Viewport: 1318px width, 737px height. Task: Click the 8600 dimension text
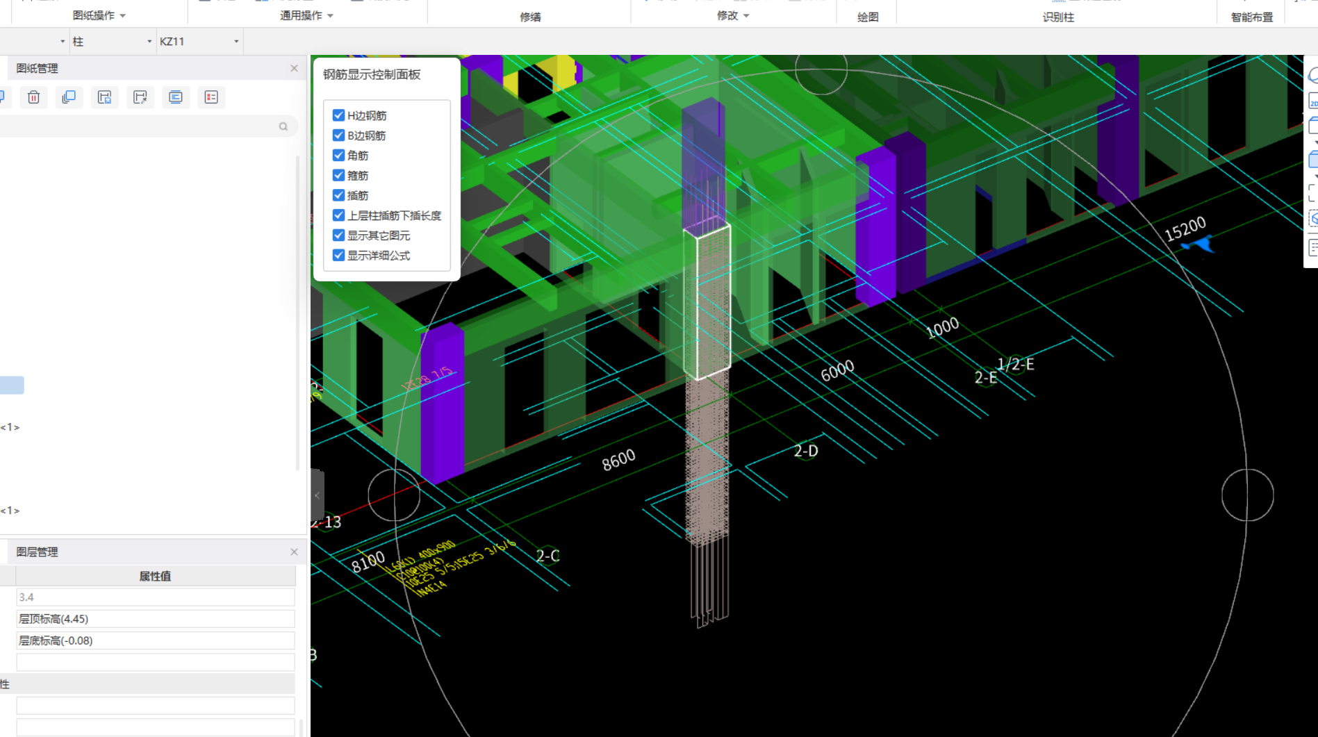point(618,459)
